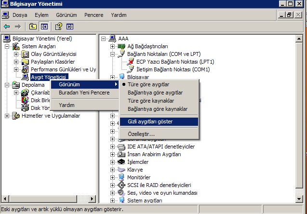The height and width of the screenshot is (214, 307).
Task: Click the device list scrollbar down arrow
Action: [x=299, y=199]
